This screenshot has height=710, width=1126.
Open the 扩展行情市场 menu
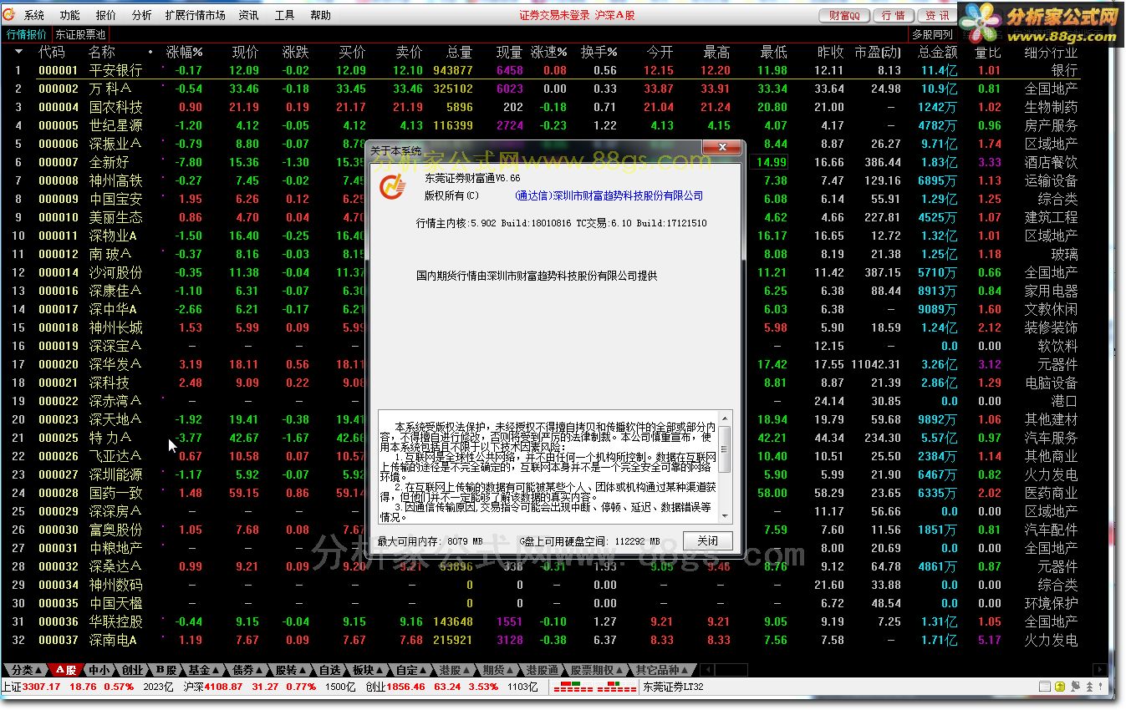(195, 15)
